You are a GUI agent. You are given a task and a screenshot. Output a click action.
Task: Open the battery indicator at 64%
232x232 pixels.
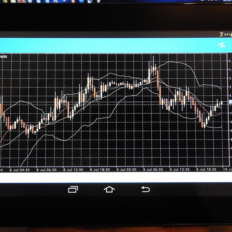point(227,34)
